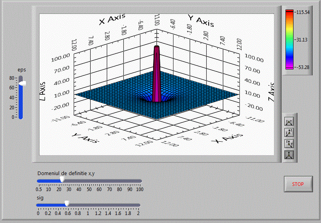Viewport: 321px width, 223px height.
Task: Set eps slider to the 0 mark
Action: tap(21, 117)
